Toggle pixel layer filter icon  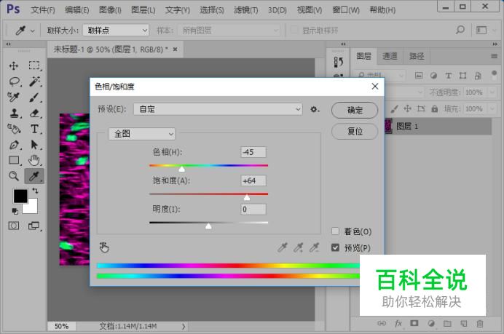(419, 76)
